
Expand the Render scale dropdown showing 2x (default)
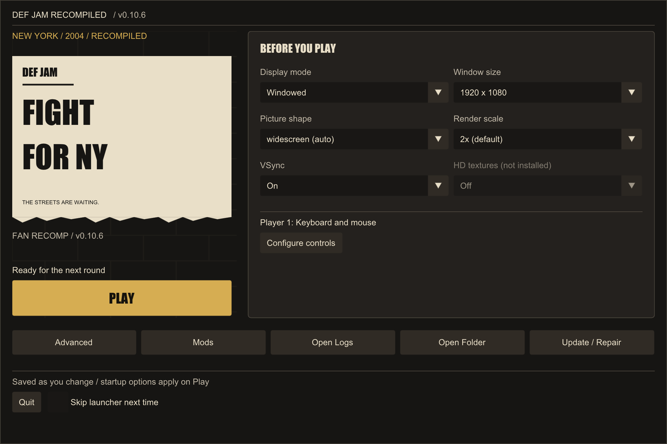547,139
